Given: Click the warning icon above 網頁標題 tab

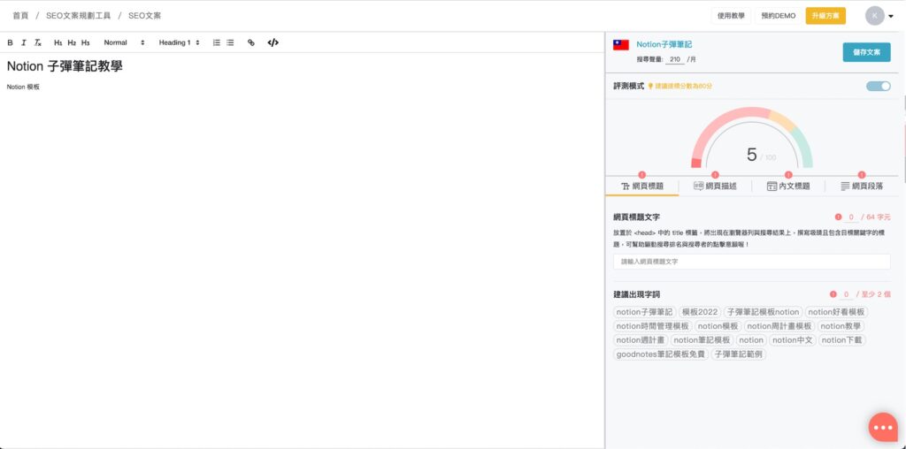Looking at the screenshot, I should coord(642,175).
